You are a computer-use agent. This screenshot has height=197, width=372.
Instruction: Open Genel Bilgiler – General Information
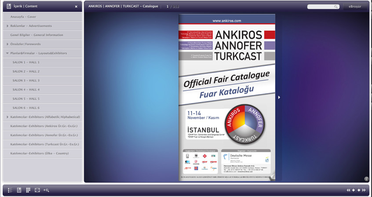43,35
